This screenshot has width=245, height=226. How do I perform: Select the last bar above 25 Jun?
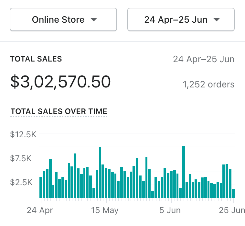(x=233, y=193)
